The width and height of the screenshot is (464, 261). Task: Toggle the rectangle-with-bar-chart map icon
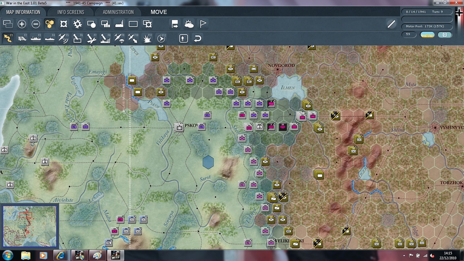coord(105,24)
